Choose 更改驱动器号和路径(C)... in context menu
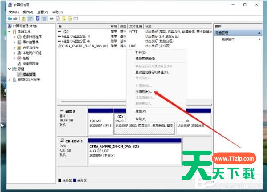Screen dimensions: 267x192 153,72
